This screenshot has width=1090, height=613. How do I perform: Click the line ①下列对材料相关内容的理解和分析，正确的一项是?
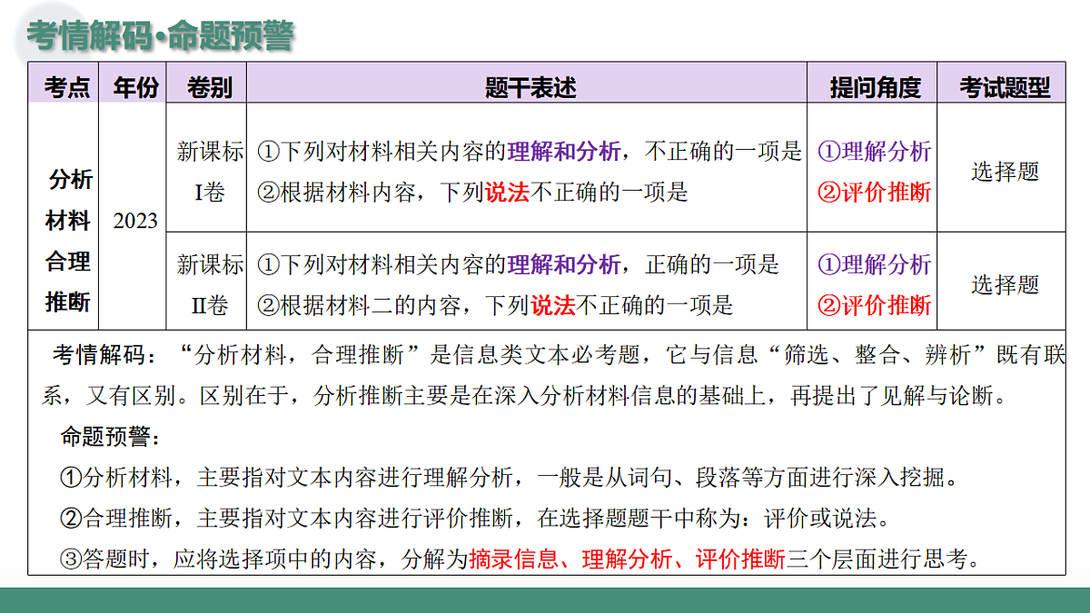pyautogui.click(x=518, y=264)
